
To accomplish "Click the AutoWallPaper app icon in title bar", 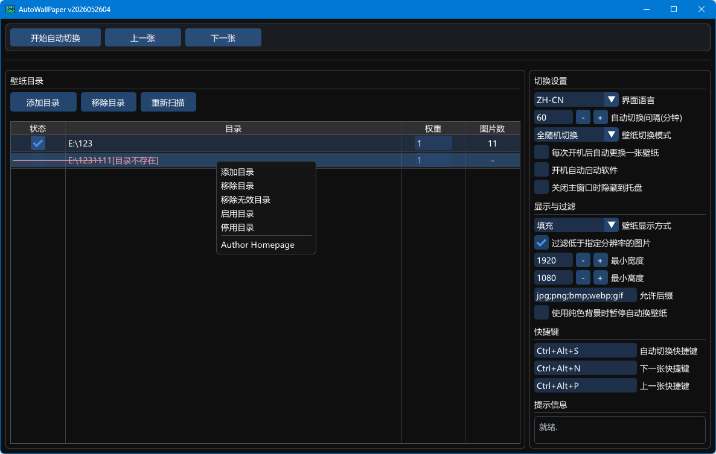I will 10,9.
